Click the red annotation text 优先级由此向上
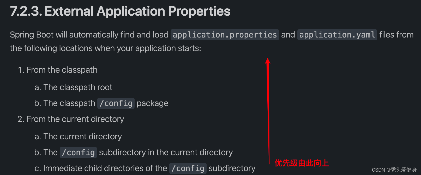421x175 pixels. 302,163
